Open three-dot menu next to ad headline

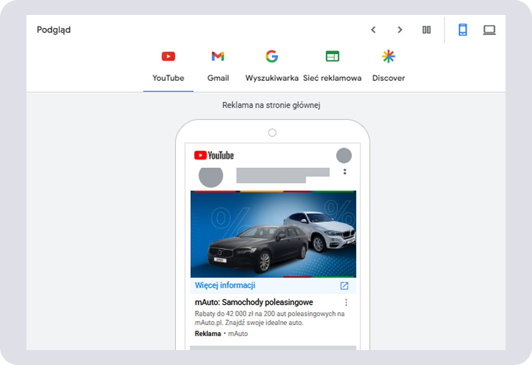coord(346,303)
